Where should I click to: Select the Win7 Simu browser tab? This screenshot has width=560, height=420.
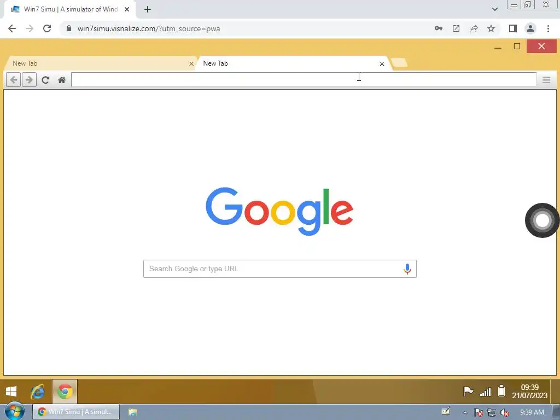(70, 9)
